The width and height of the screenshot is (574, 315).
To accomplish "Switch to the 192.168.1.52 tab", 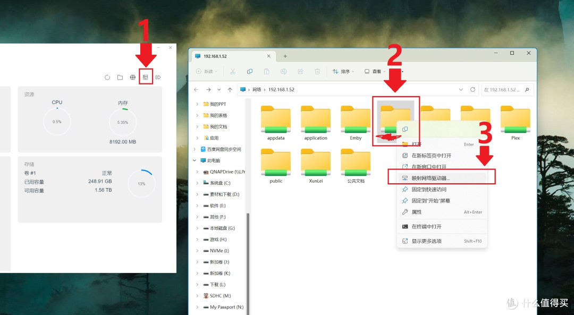I will pos(233,56).
